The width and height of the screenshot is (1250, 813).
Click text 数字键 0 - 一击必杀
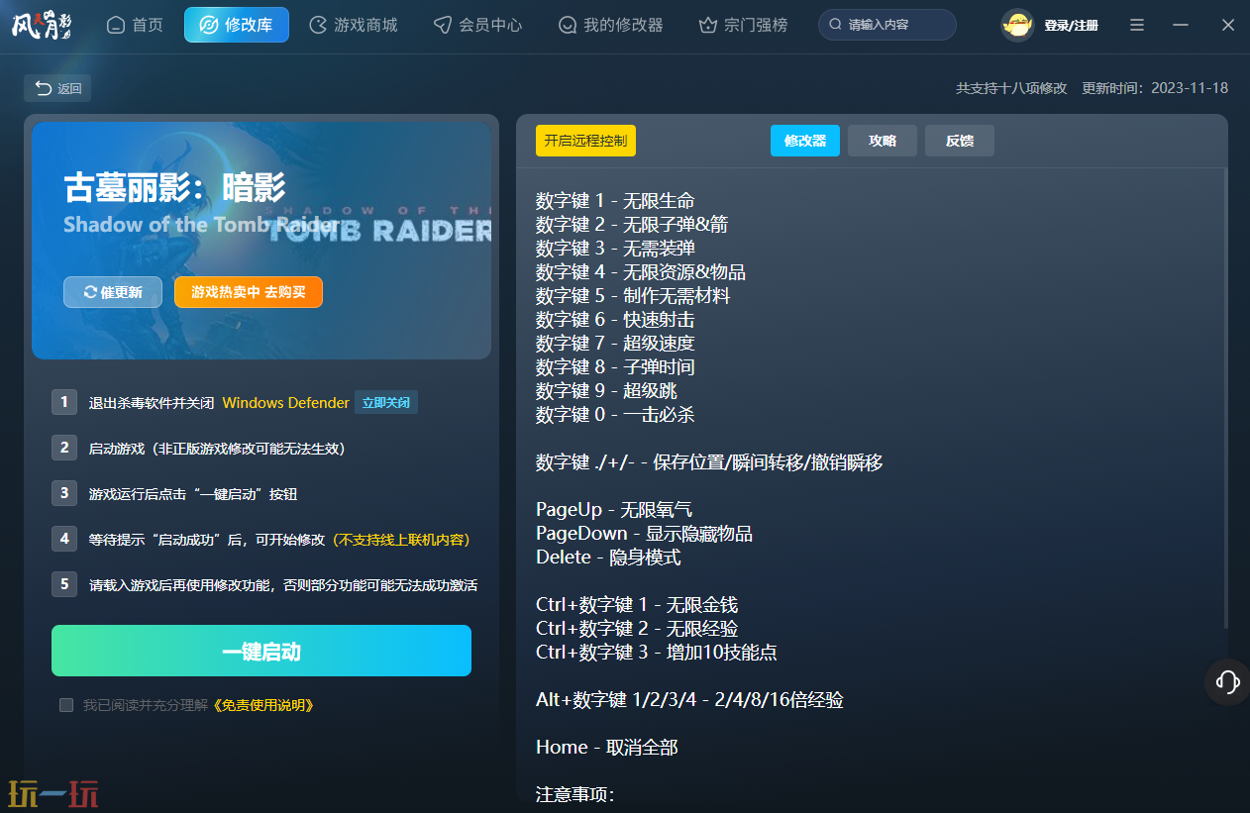pyautogui.click(x=615, y=415)
